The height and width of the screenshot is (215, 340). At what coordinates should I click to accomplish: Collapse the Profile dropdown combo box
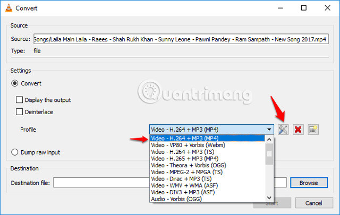click(211, 130)
